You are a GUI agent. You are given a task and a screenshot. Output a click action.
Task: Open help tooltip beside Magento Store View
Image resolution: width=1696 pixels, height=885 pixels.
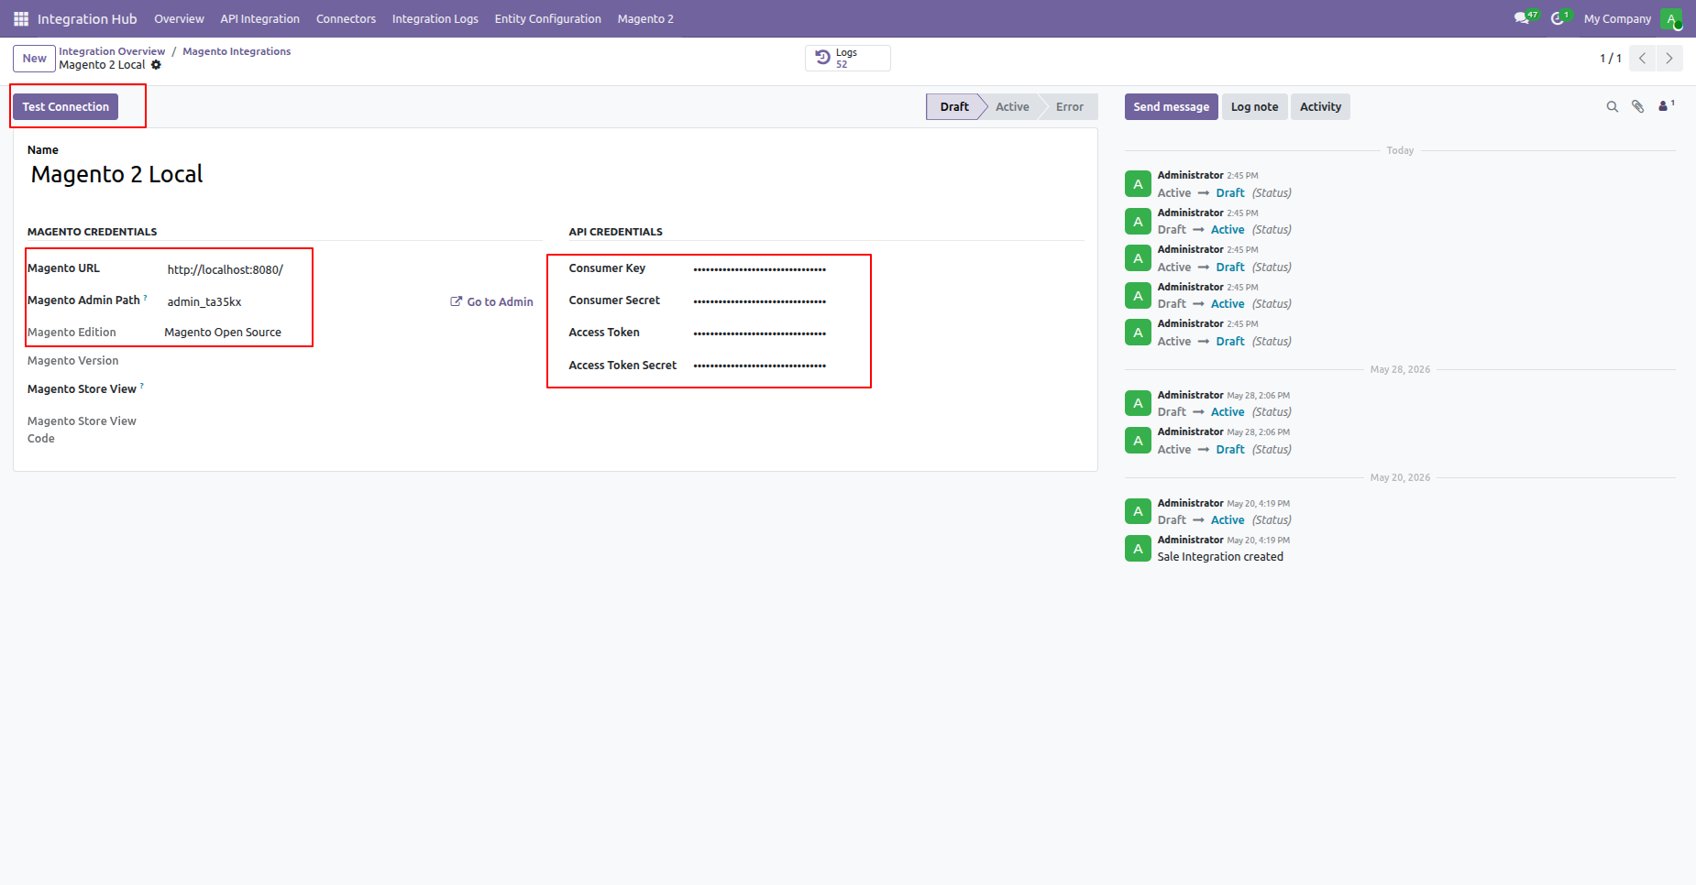pos(141,386)
